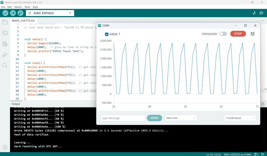This screenshot has width=267, height=156.
Task: Click the 'Leaving...' output line
Action: coord(22,142)
